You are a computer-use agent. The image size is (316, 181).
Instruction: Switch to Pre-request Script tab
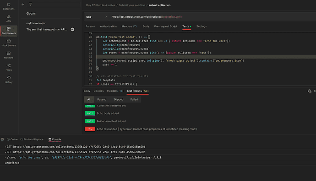pos(165,27)
